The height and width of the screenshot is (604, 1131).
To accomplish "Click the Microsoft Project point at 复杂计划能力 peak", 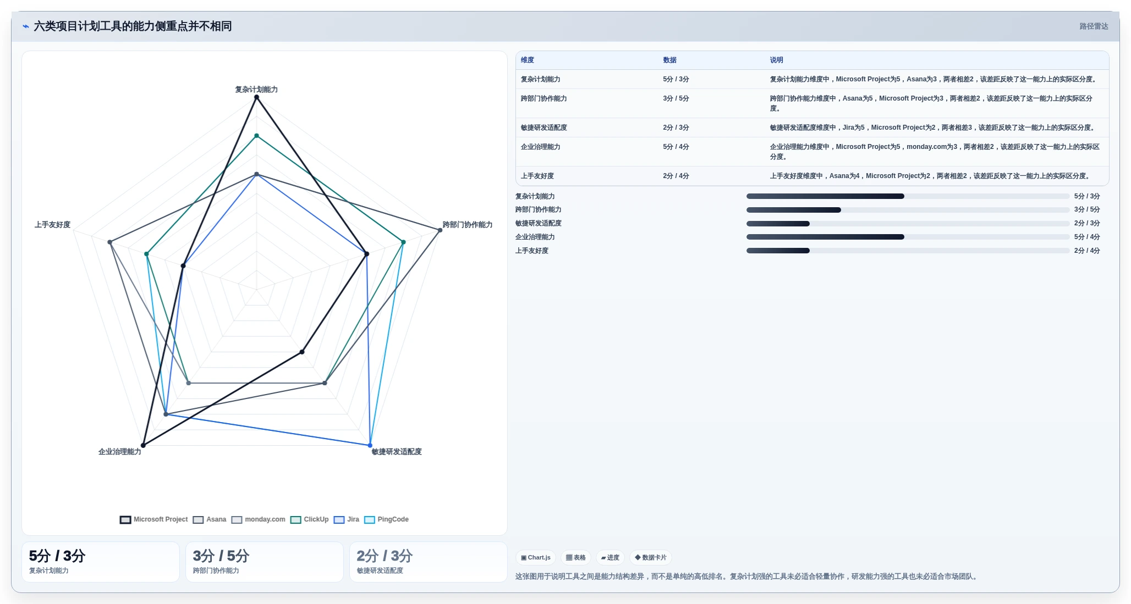I will click(256, 97).
